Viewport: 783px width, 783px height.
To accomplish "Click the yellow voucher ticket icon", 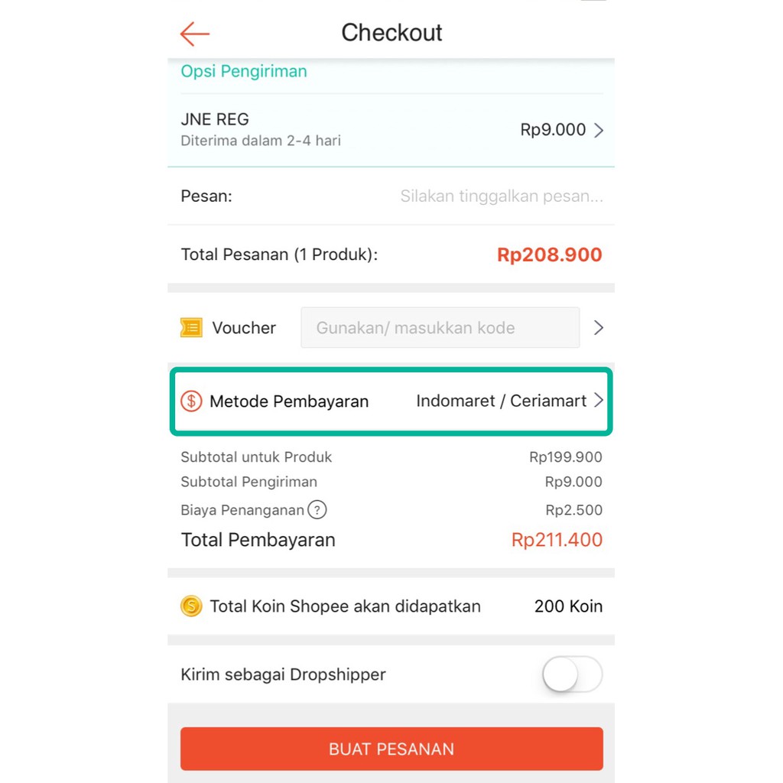I will (x=191, y=328).
